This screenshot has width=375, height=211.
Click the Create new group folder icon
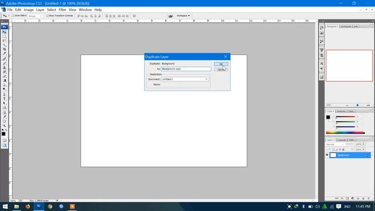pyautogui.click(x=358, y=198)
